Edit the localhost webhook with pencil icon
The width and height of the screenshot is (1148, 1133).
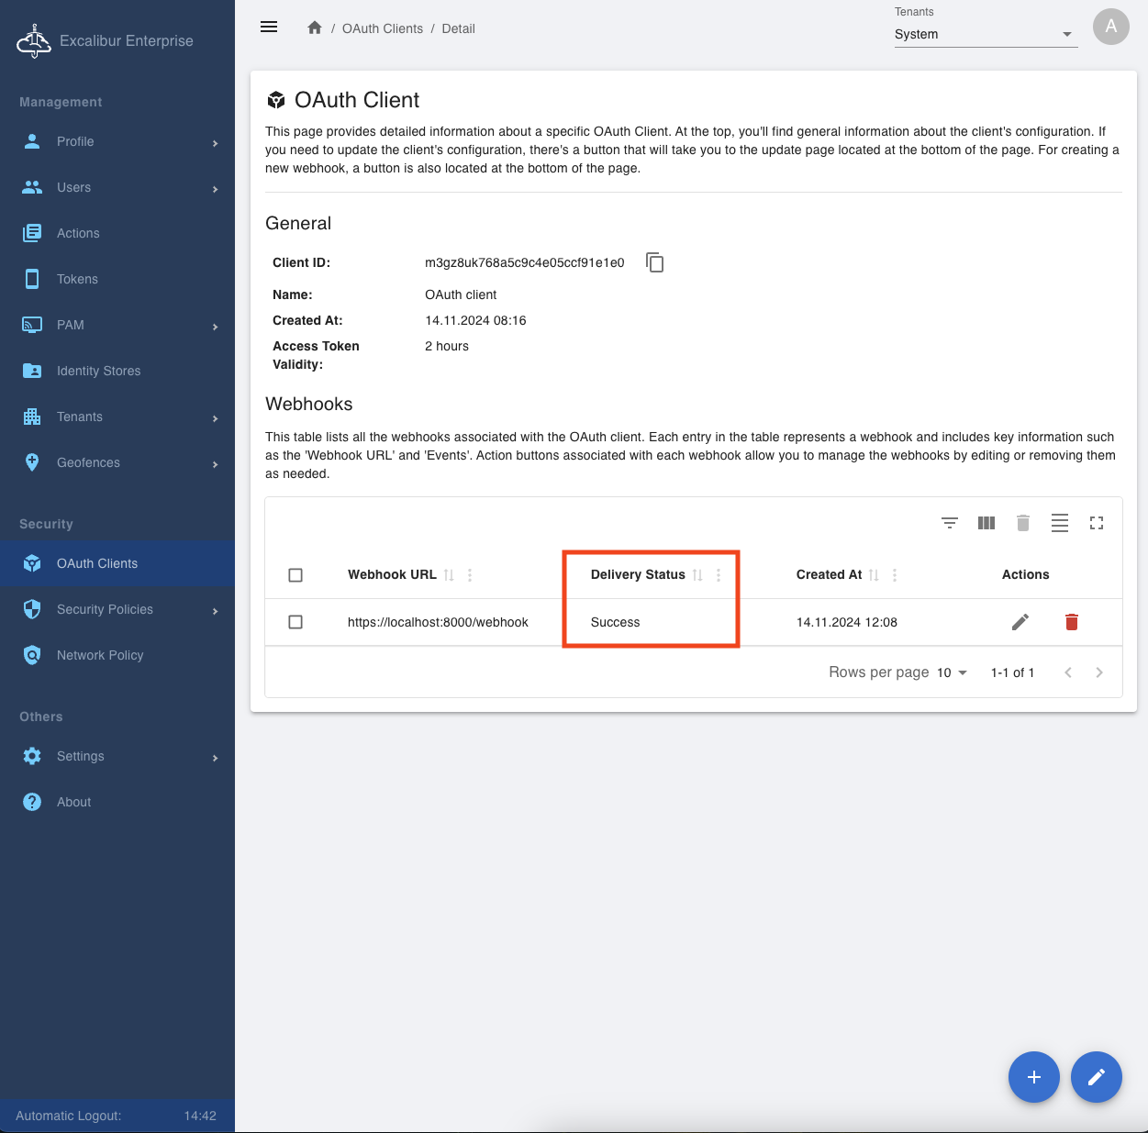pos(1020,622)
